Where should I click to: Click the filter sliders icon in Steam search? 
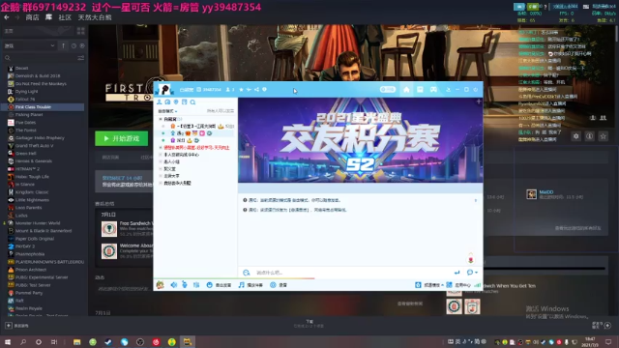(x=81, y=58)
